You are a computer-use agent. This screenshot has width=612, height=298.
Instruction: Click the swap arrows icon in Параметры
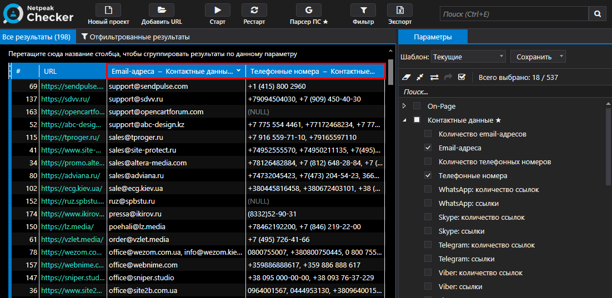pos(434,77)
